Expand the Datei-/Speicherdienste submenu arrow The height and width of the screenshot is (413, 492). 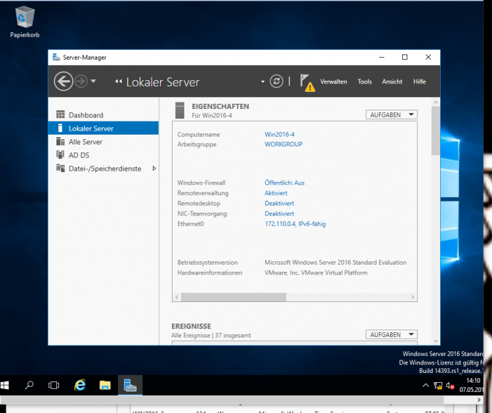pyautogui.click(x=154, y=169)
